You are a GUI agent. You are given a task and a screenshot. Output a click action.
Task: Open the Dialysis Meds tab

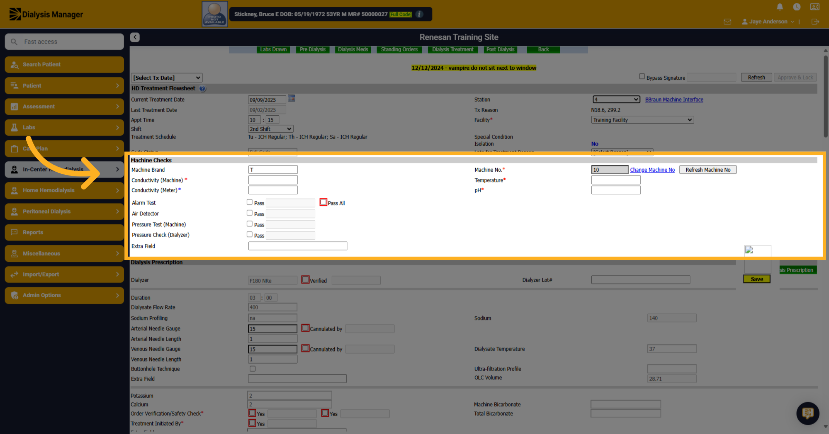(x=353, y=49)
